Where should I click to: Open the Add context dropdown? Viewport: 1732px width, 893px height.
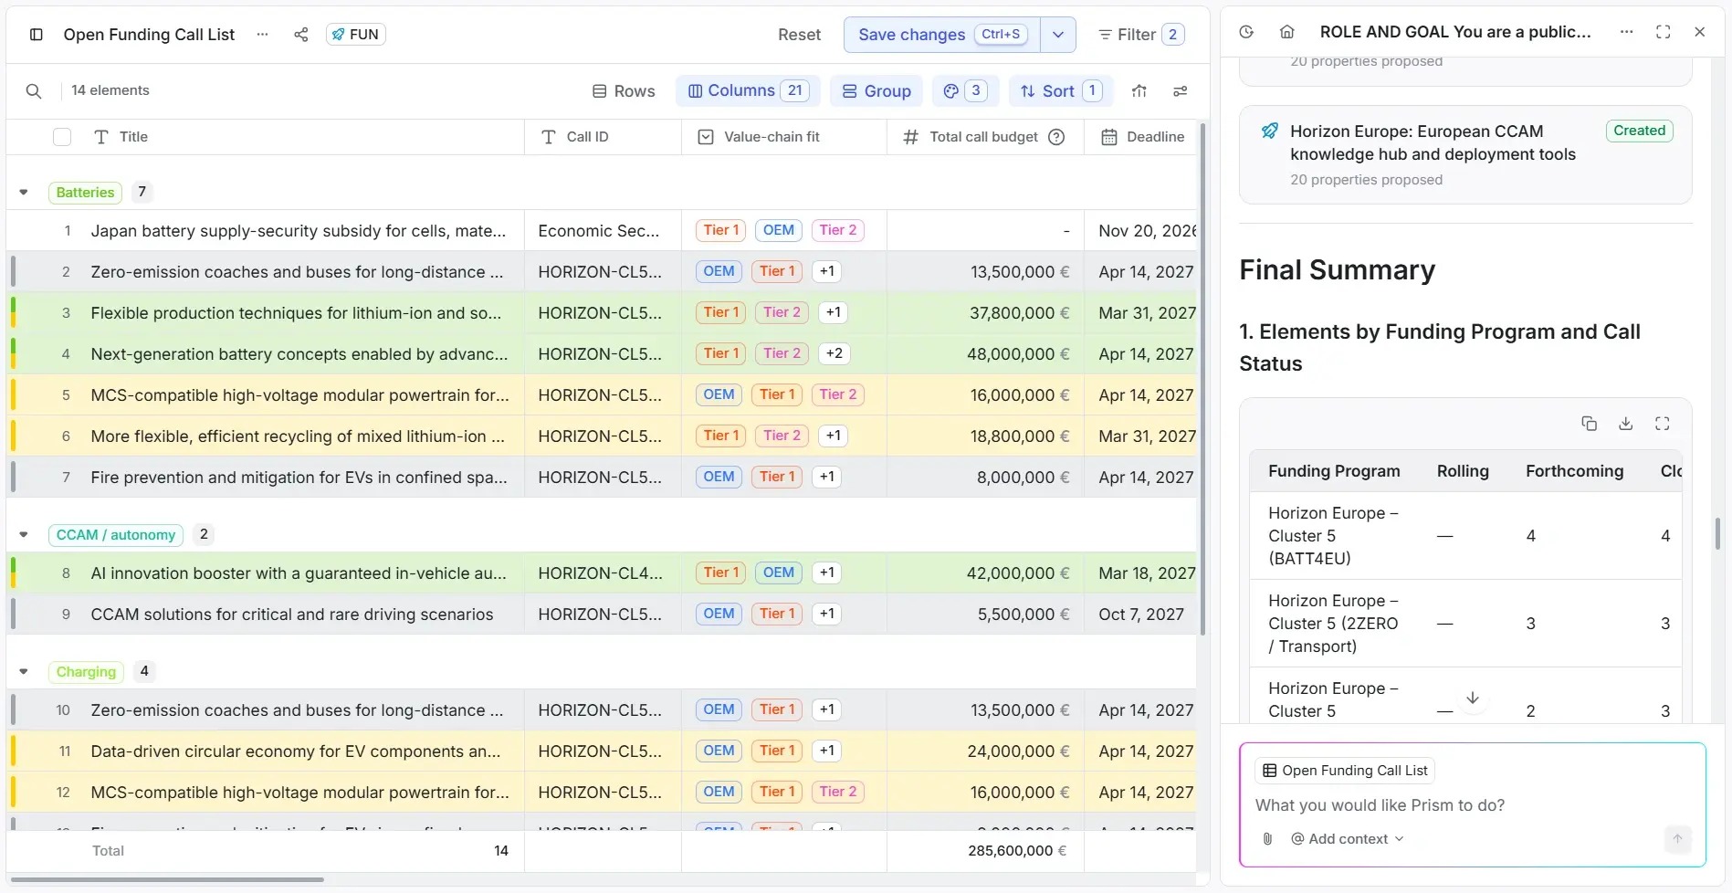tap(1347, 839)
